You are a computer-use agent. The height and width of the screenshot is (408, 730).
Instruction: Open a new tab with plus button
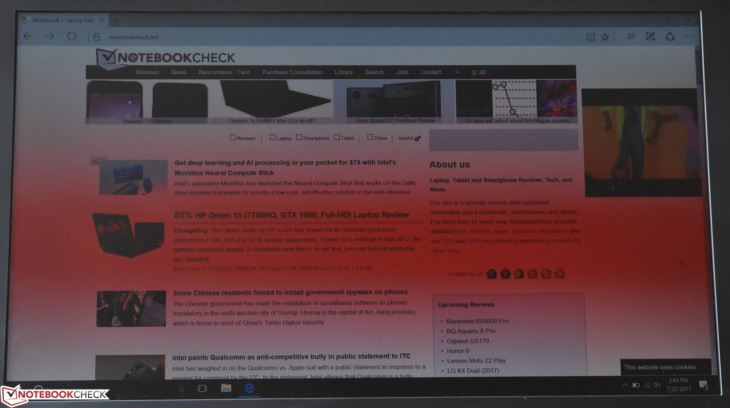[x=115, y=20]
